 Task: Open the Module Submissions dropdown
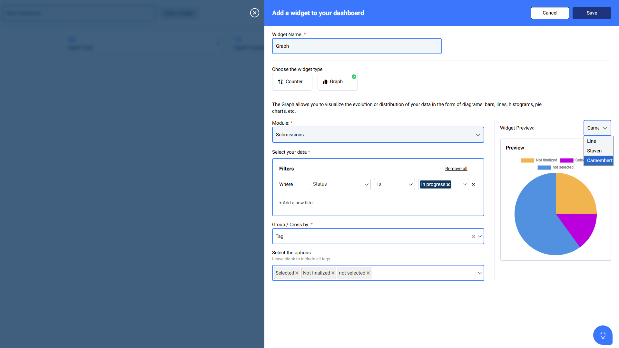[378, 135]
